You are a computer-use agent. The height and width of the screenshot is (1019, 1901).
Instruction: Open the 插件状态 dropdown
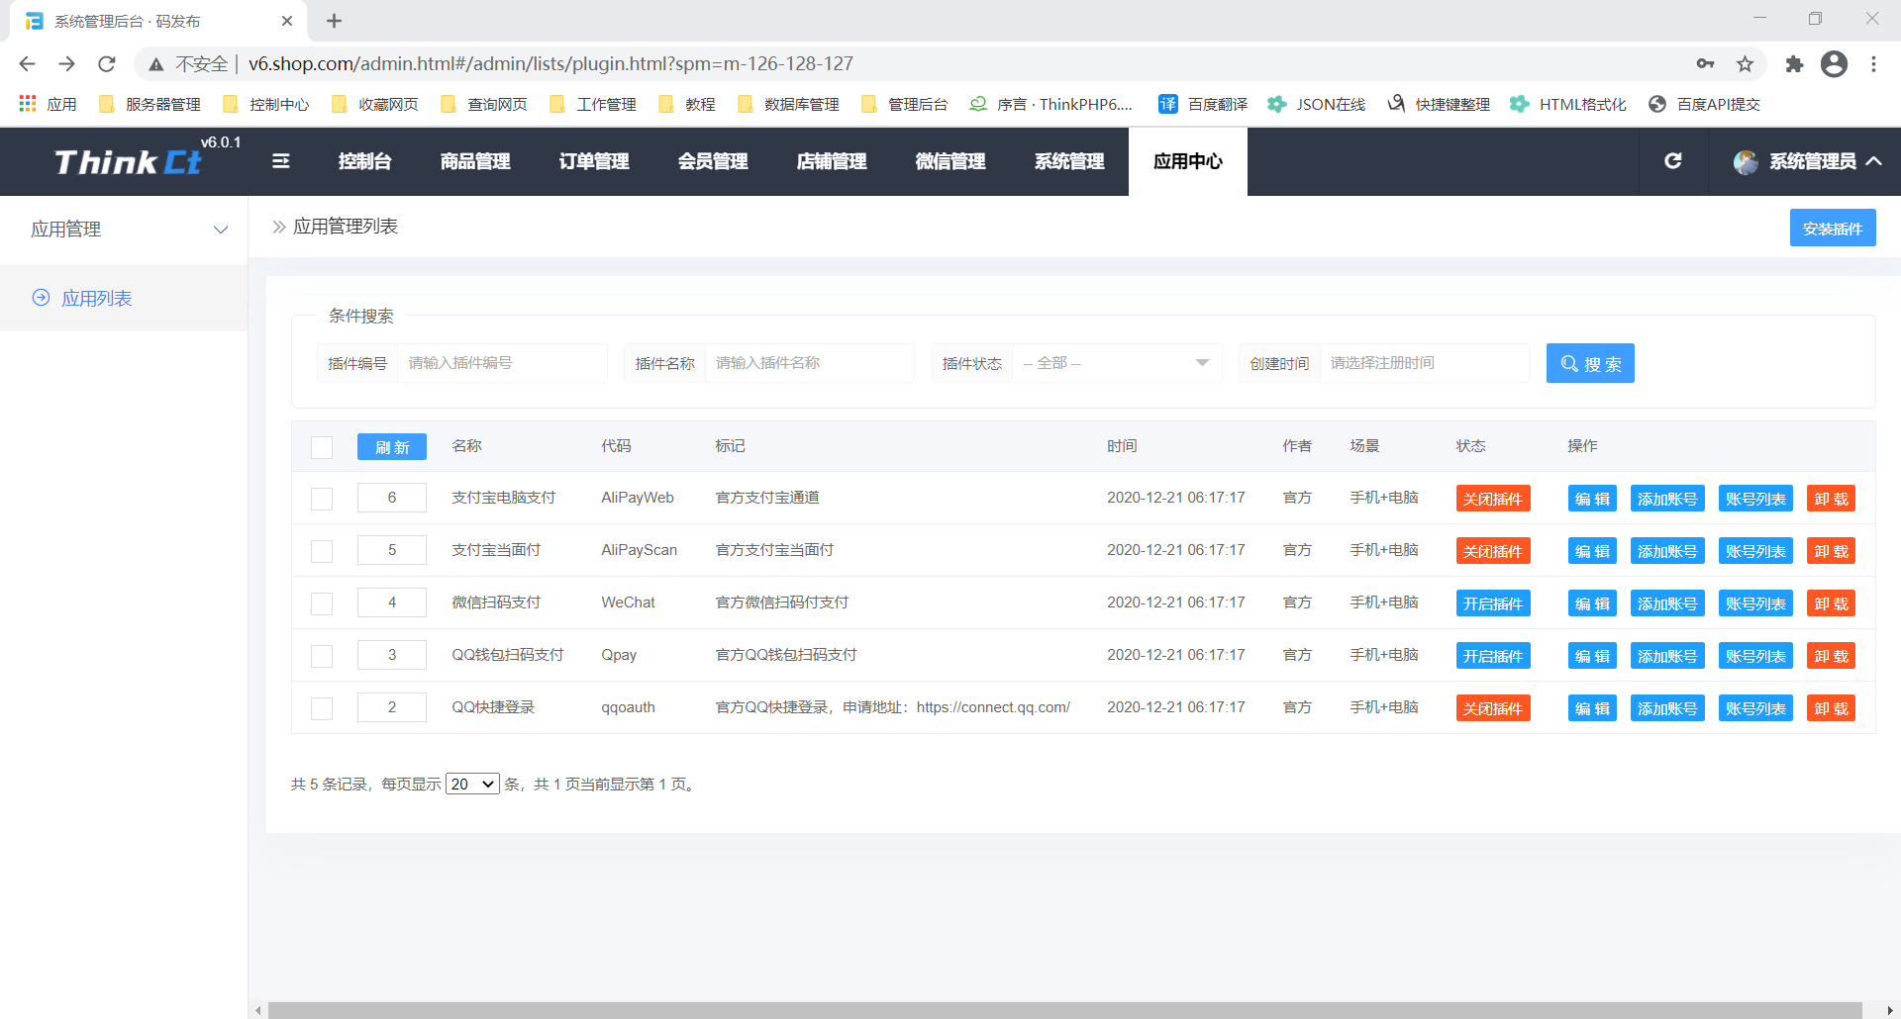pos(1116,363)
